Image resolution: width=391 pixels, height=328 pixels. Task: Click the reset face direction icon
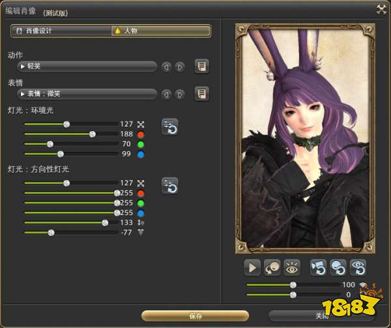(x=339, y=267)
